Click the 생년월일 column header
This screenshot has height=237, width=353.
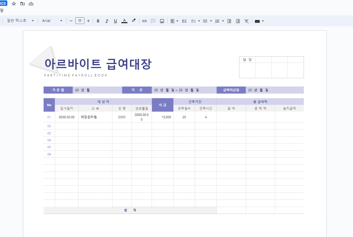point(142,108)
